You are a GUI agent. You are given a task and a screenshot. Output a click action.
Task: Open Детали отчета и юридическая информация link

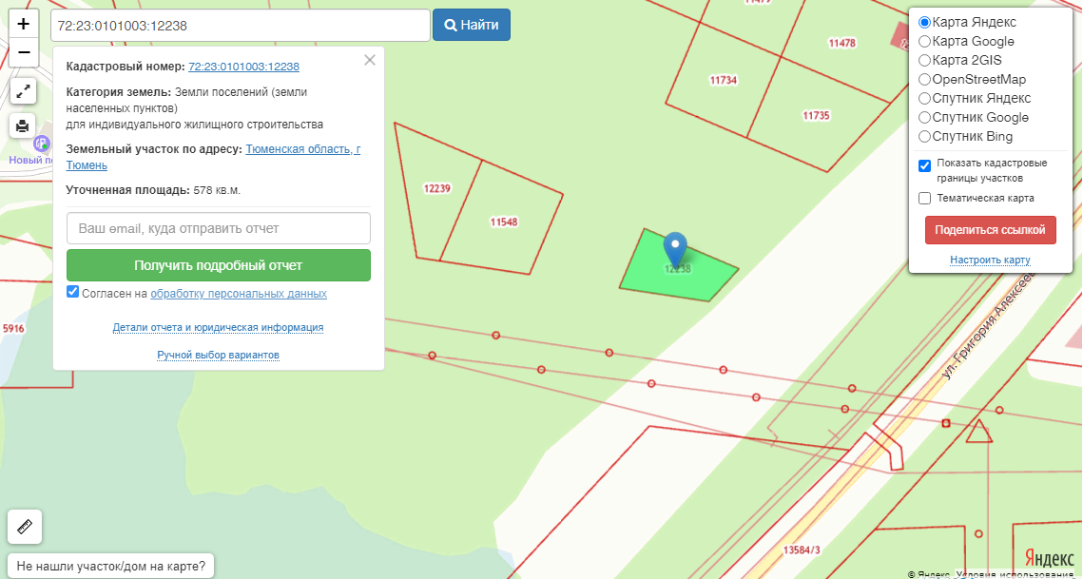219,327
